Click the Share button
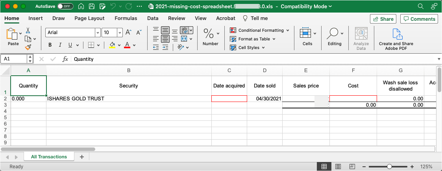Image resolution: width=442 pixels, height=171 pixels. 383,19
